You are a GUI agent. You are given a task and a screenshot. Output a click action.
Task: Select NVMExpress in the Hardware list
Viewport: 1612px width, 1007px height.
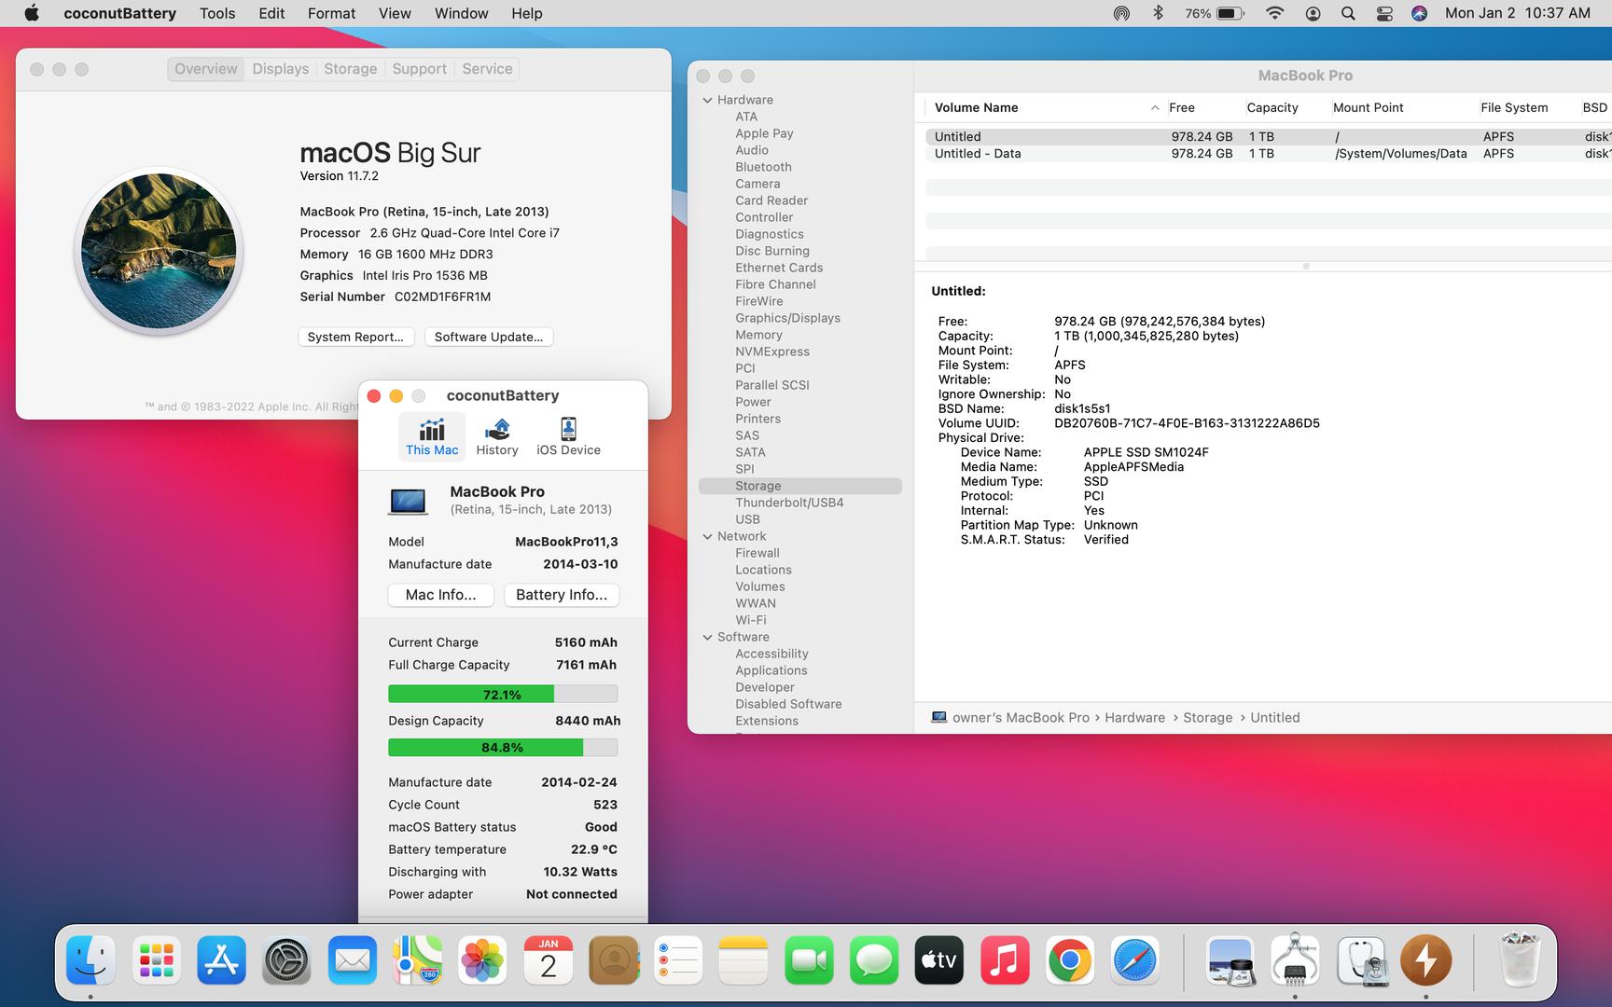click(x=771, y=352)
